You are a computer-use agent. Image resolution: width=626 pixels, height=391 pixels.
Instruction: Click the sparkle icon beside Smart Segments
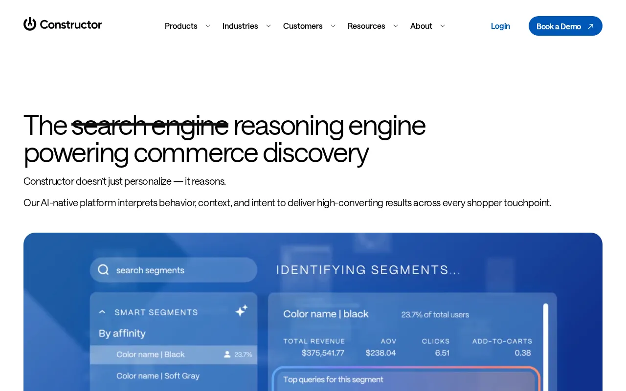[242, 310]
